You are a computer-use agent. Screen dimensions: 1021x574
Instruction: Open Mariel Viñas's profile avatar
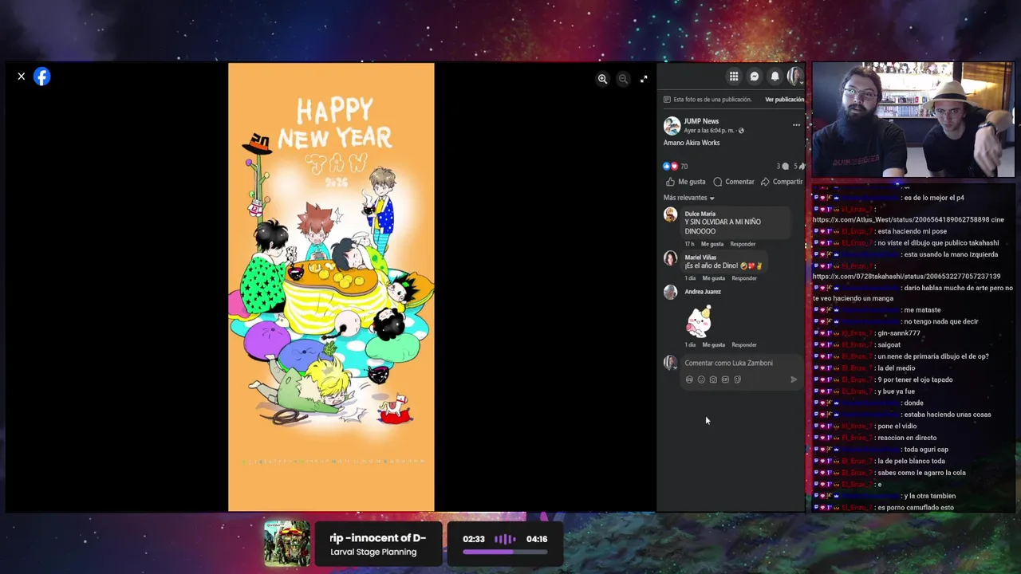[671, 258]
